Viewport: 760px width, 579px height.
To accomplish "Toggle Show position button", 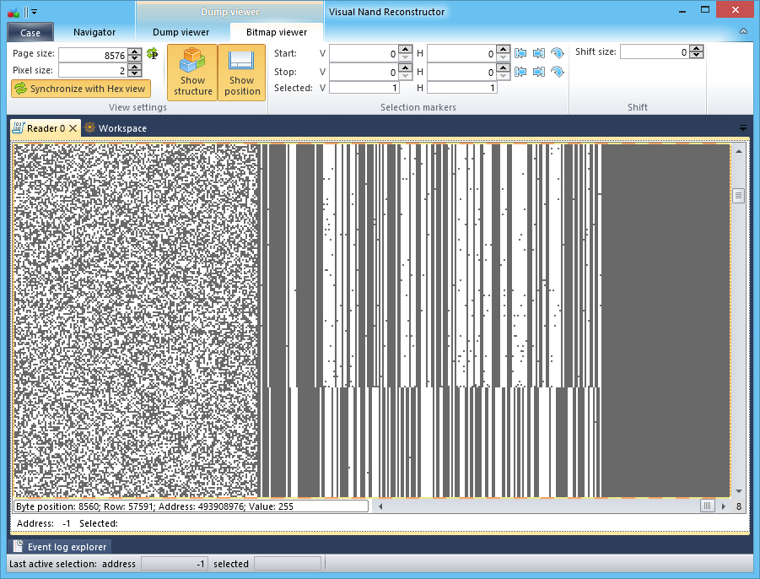I will pyautogui.click(x=242, y=73).
